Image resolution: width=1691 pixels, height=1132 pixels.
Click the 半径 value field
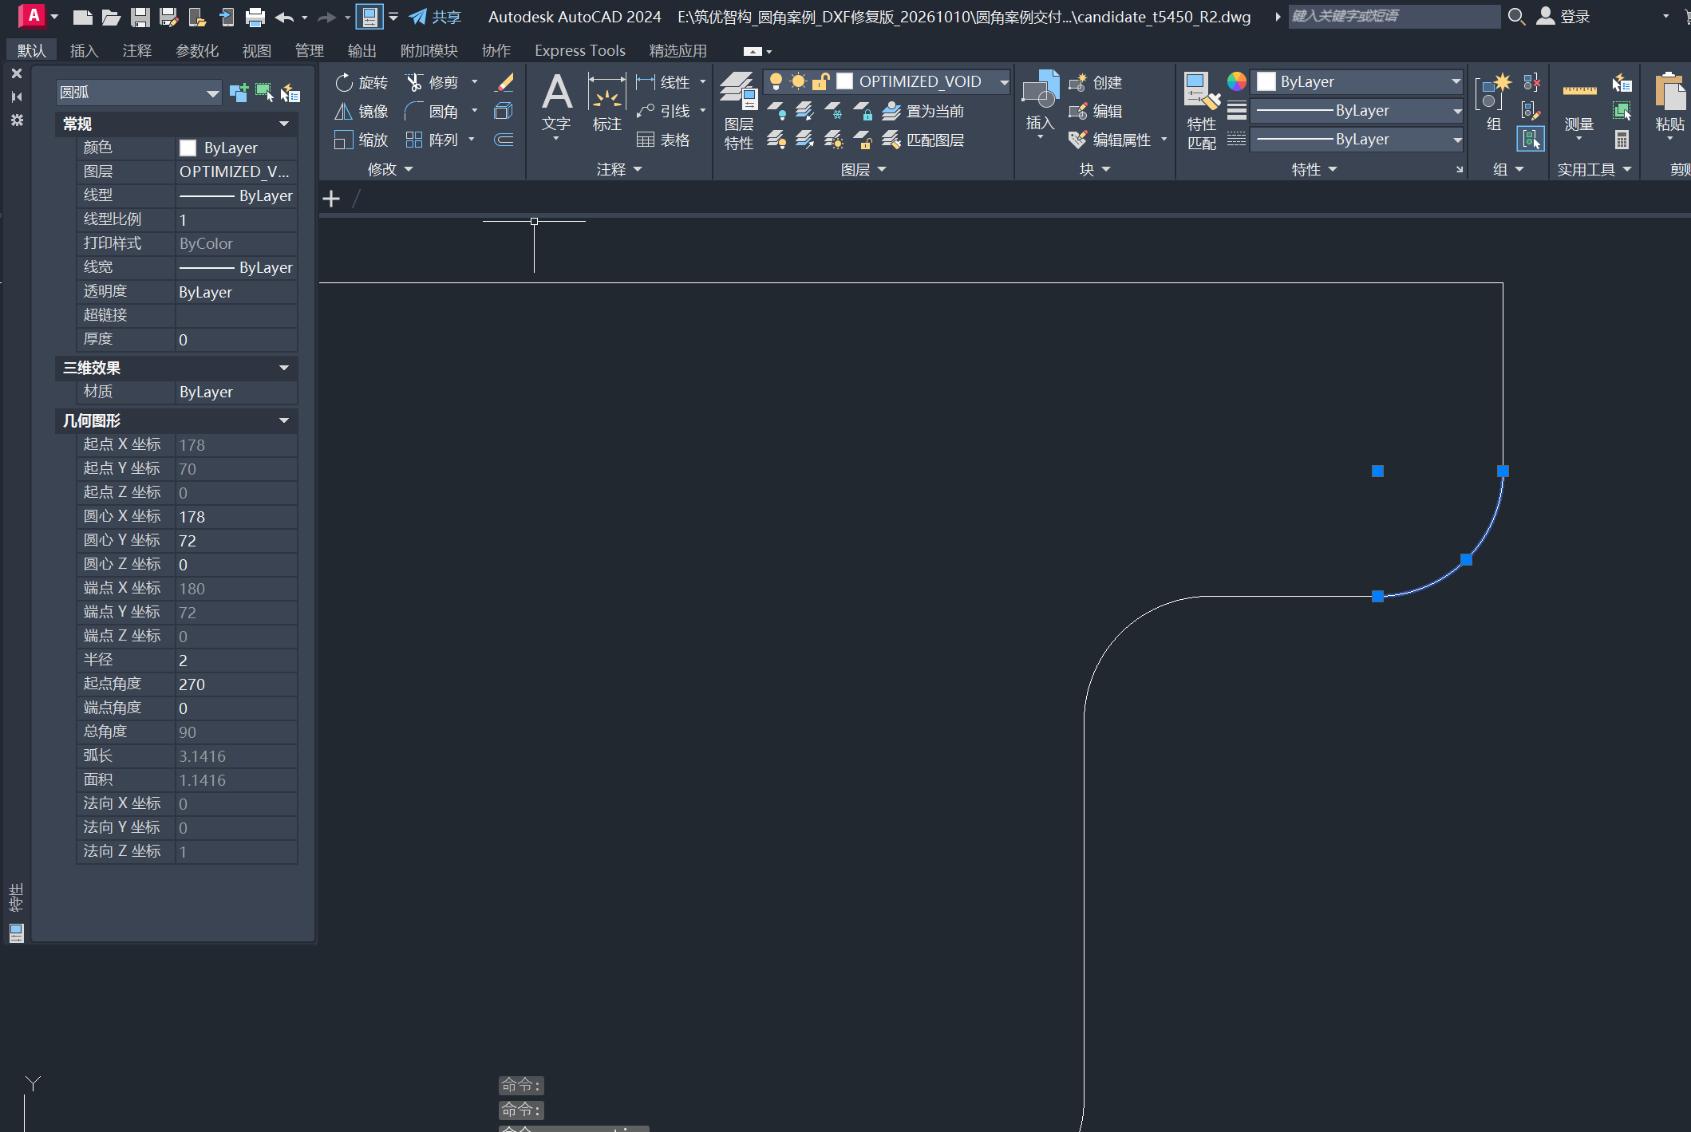[x=236, y=661]
